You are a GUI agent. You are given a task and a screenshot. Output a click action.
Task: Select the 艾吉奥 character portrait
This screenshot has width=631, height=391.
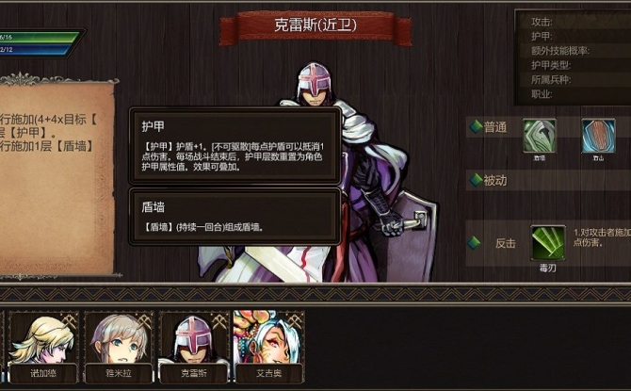click(x=269, y=347)
